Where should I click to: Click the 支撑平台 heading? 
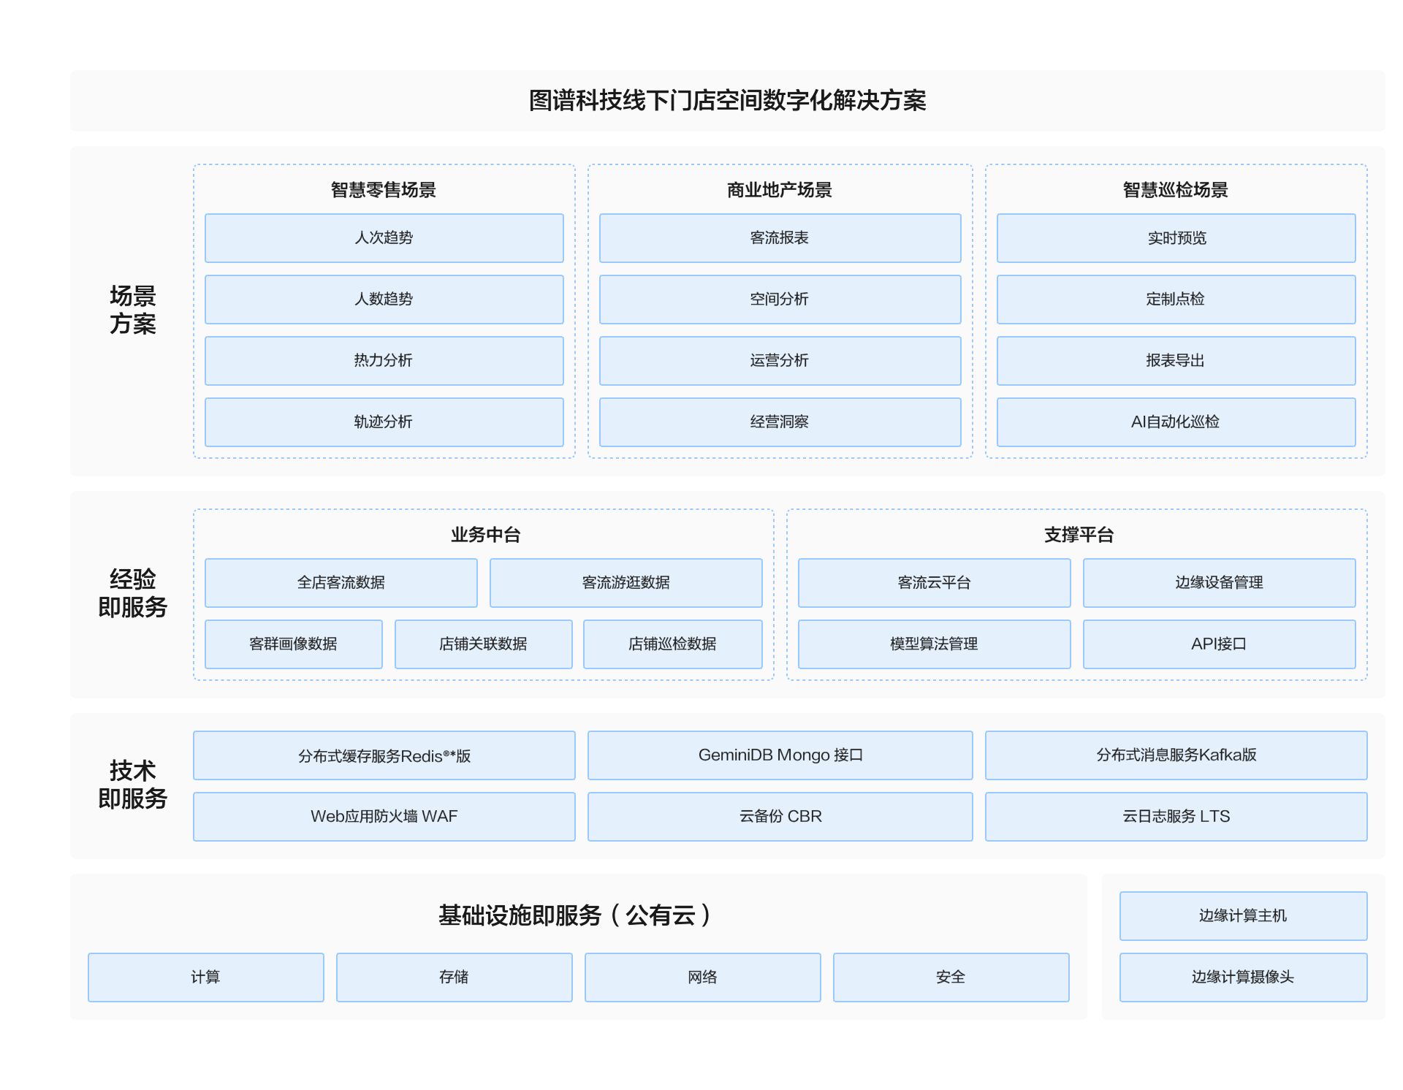(1079, 535)
